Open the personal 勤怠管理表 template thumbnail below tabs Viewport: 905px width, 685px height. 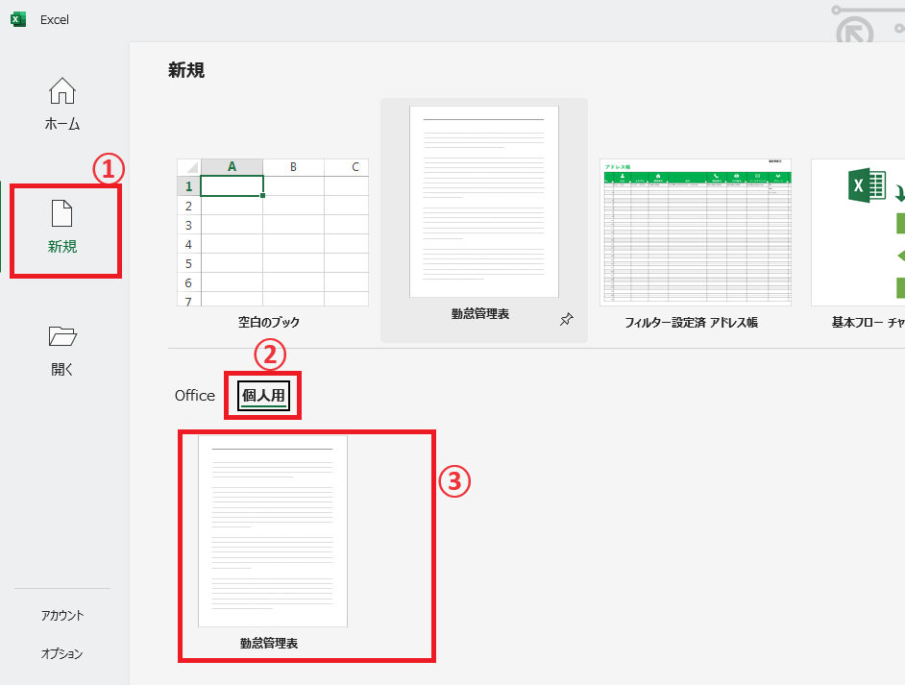click(273, 531)
